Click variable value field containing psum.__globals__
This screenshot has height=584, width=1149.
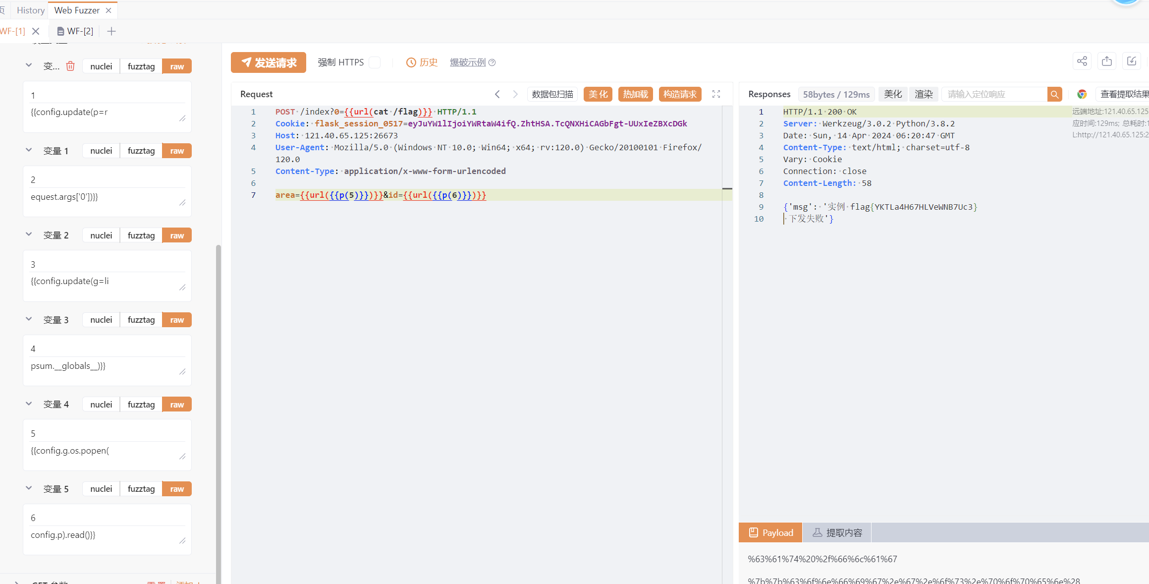click(x=107, y=366)
